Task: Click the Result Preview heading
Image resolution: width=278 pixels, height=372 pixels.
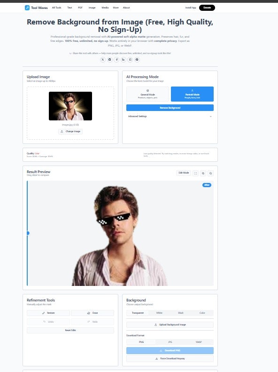Action: 39,172
